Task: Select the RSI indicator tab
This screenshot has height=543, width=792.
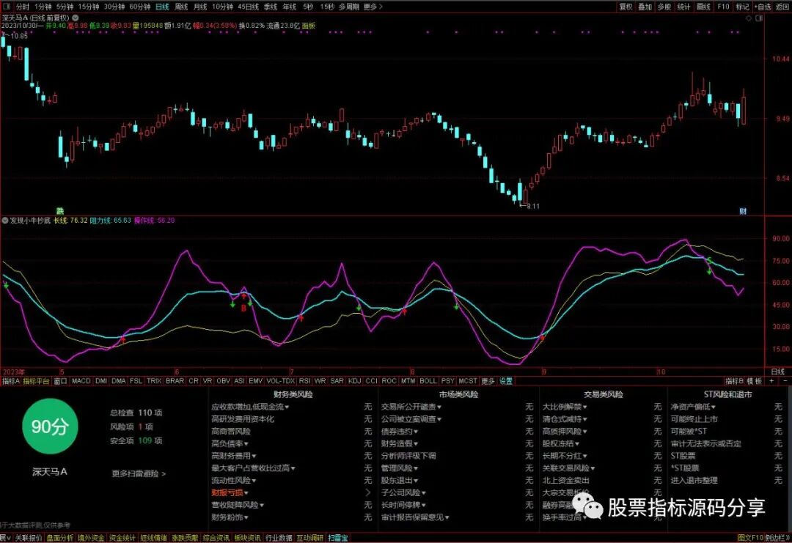Action: 304,381
